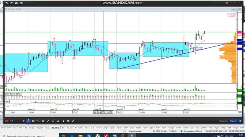Screen dimensions: 245x137
Task: Select the pencil freehand tool
Action: pyautogui.click(x=48, y=121)
